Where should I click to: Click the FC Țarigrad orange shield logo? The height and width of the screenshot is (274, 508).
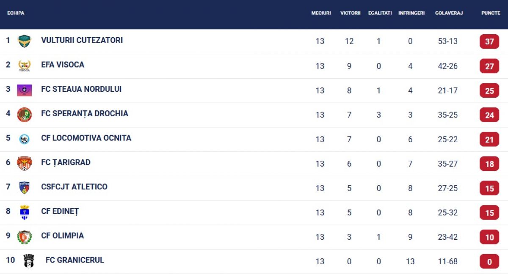[25, 163]
